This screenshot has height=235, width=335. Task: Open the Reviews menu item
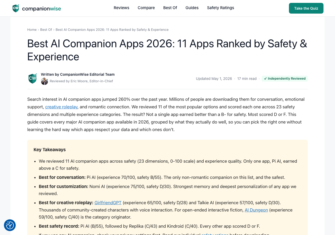tap(121, 8)
